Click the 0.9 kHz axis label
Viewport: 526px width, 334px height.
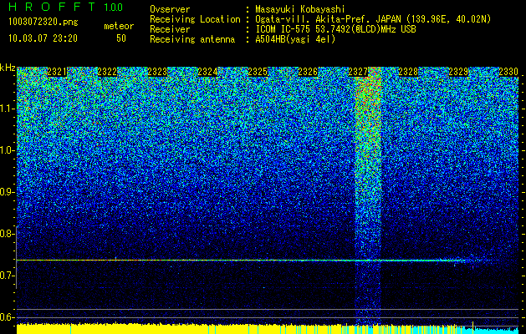point(7,192)
